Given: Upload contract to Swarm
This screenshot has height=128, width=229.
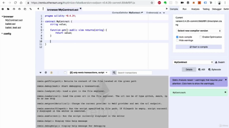Looking at the screenshot, I should click(220, 62).
